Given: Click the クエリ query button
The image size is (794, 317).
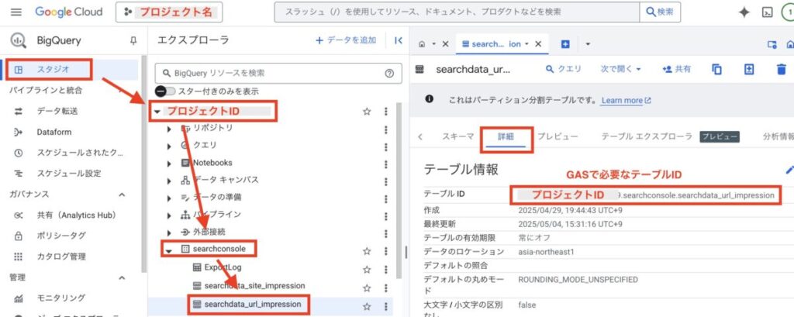Looking at the screenshot, I should [564, 69].
